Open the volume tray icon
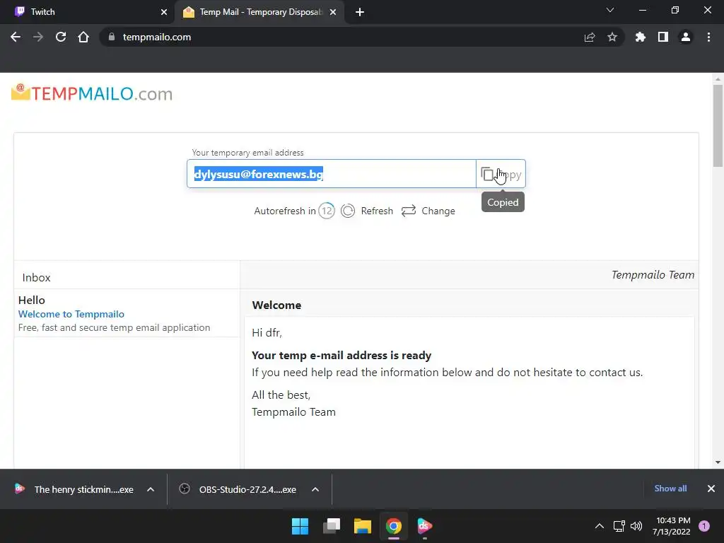724x543 pixels. (x=636, y=526)
